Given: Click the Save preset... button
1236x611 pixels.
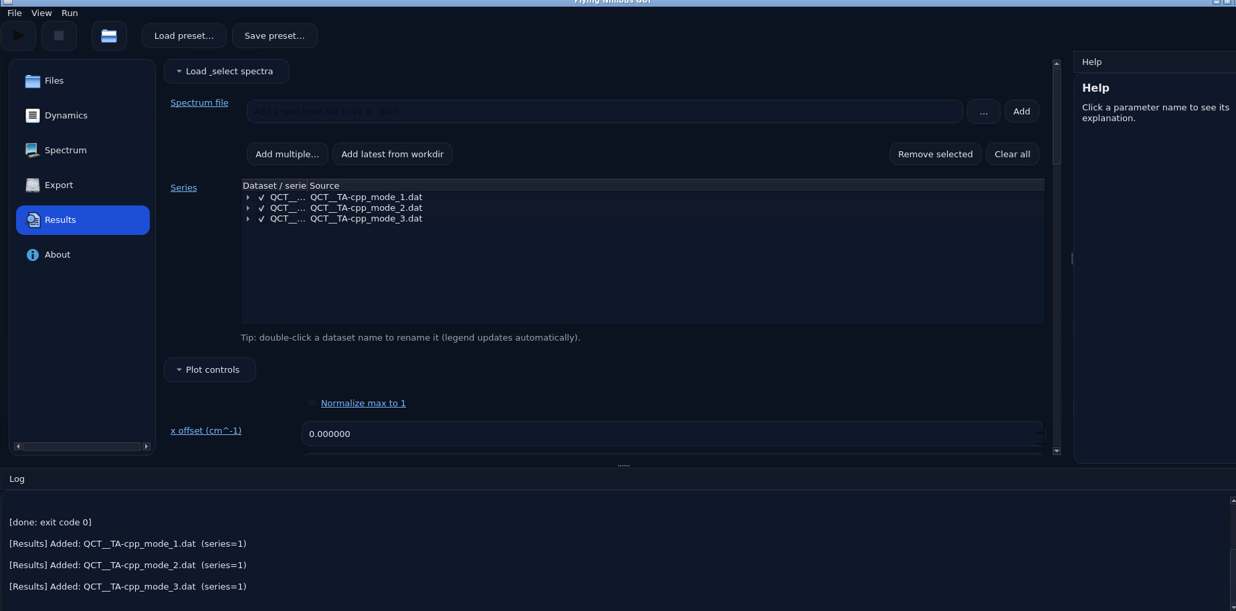Looking at the screenshot, I should (274, 36).
